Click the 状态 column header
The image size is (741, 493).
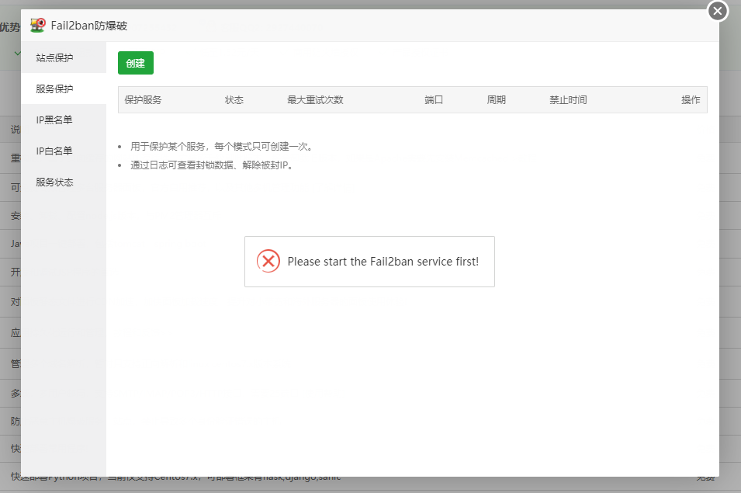coord(234,100)
